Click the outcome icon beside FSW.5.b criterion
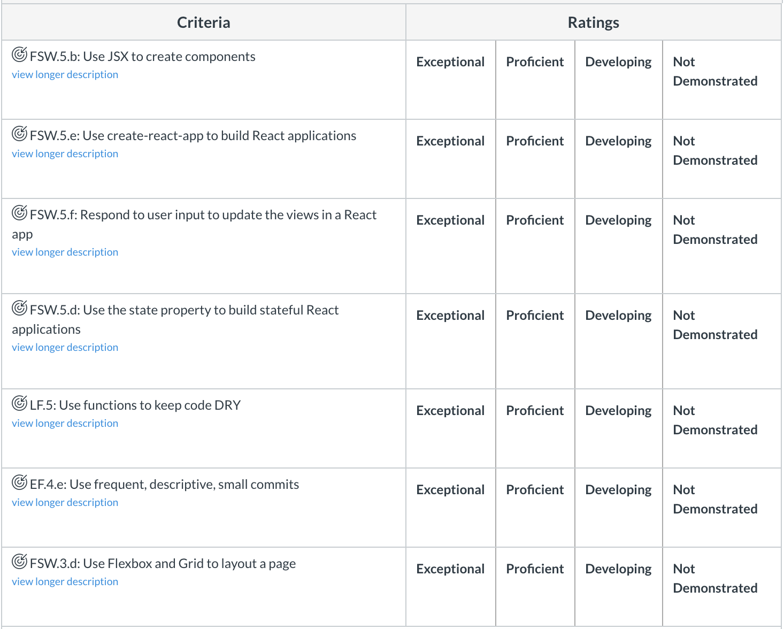The image size is (784, 629). [x=19, y=55]
